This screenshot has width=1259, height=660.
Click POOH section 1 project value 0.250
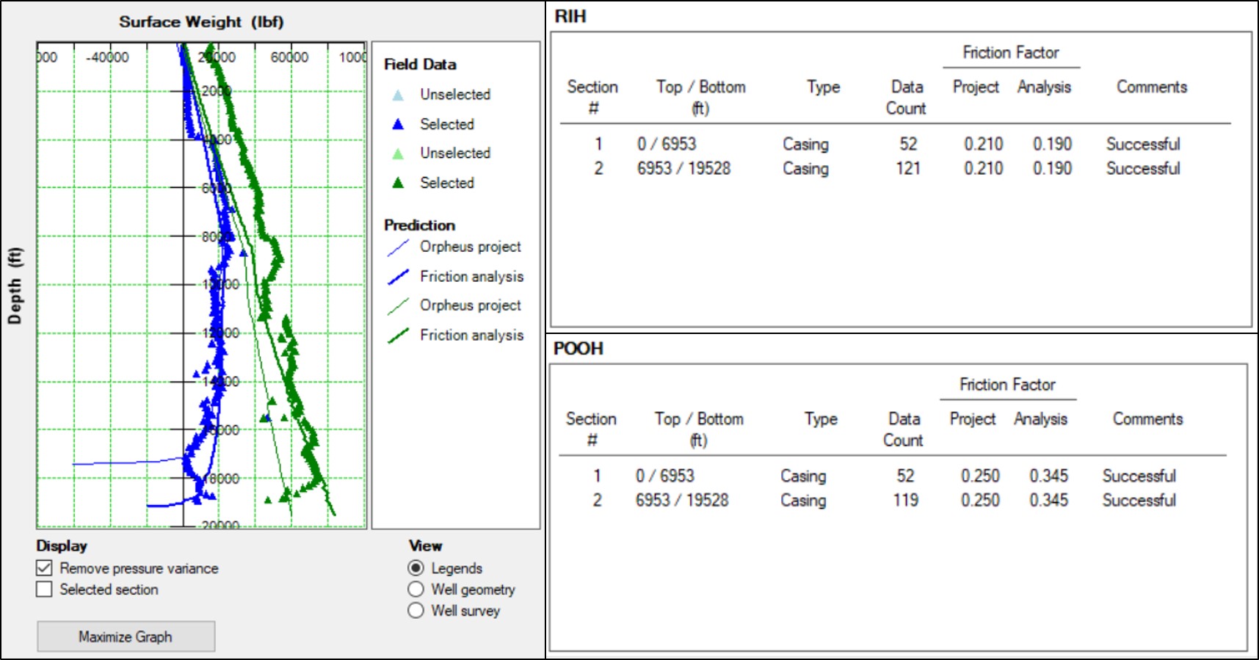tap(980, 476)
